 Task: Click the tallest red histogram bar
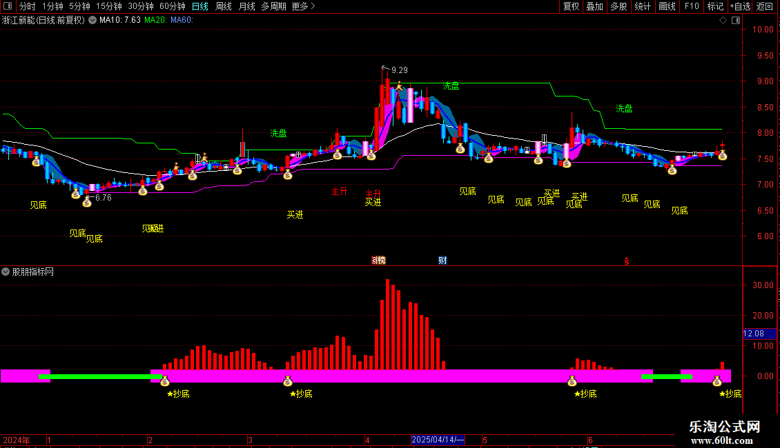tap(387, 325)
